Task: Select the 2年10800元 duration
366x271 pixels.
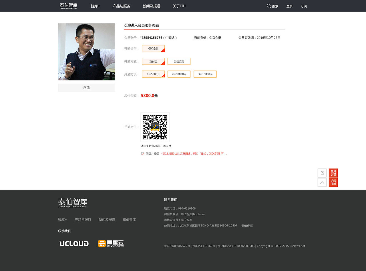Action: click(x=179, y=74)
